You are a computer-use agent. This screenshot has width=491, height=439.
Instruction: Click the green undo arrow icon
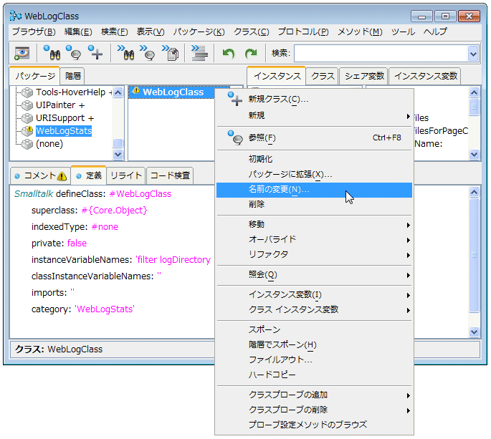tap(229, 53)
